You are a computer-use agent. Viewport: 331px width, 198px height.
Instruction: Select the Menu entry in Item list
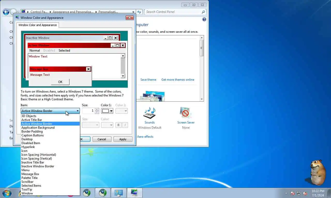[x=50, y=170]
